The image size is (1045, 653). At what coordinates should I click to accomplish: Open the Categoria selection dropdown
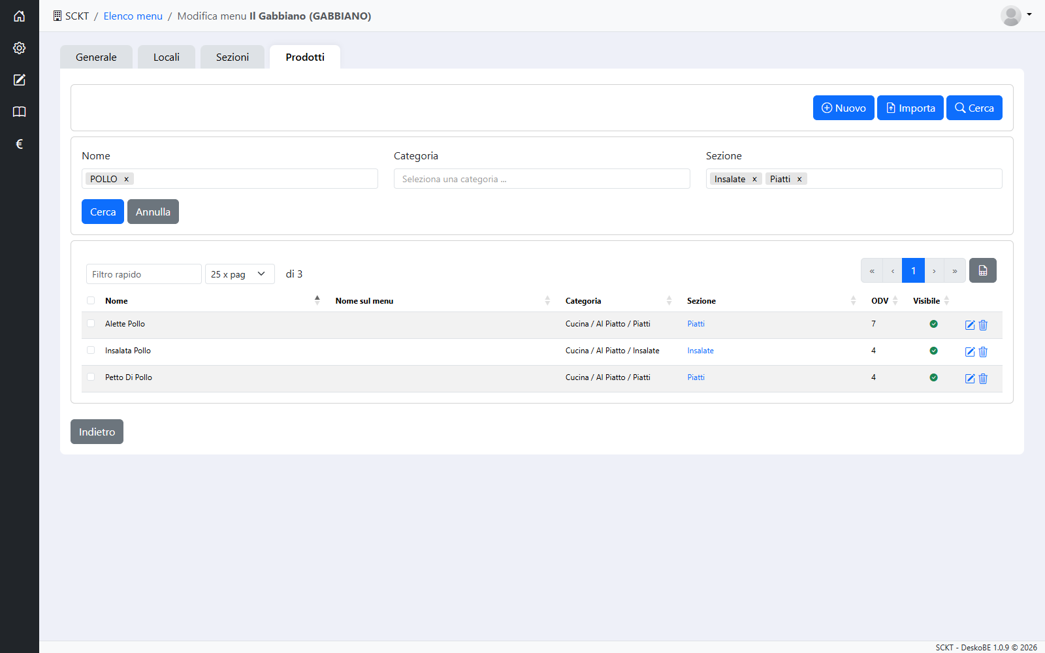[541, 179]
